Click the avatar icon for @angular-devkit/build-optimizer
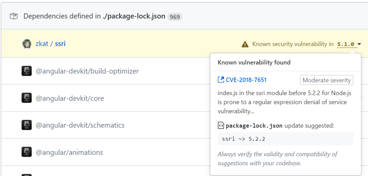 coord(27,71)
